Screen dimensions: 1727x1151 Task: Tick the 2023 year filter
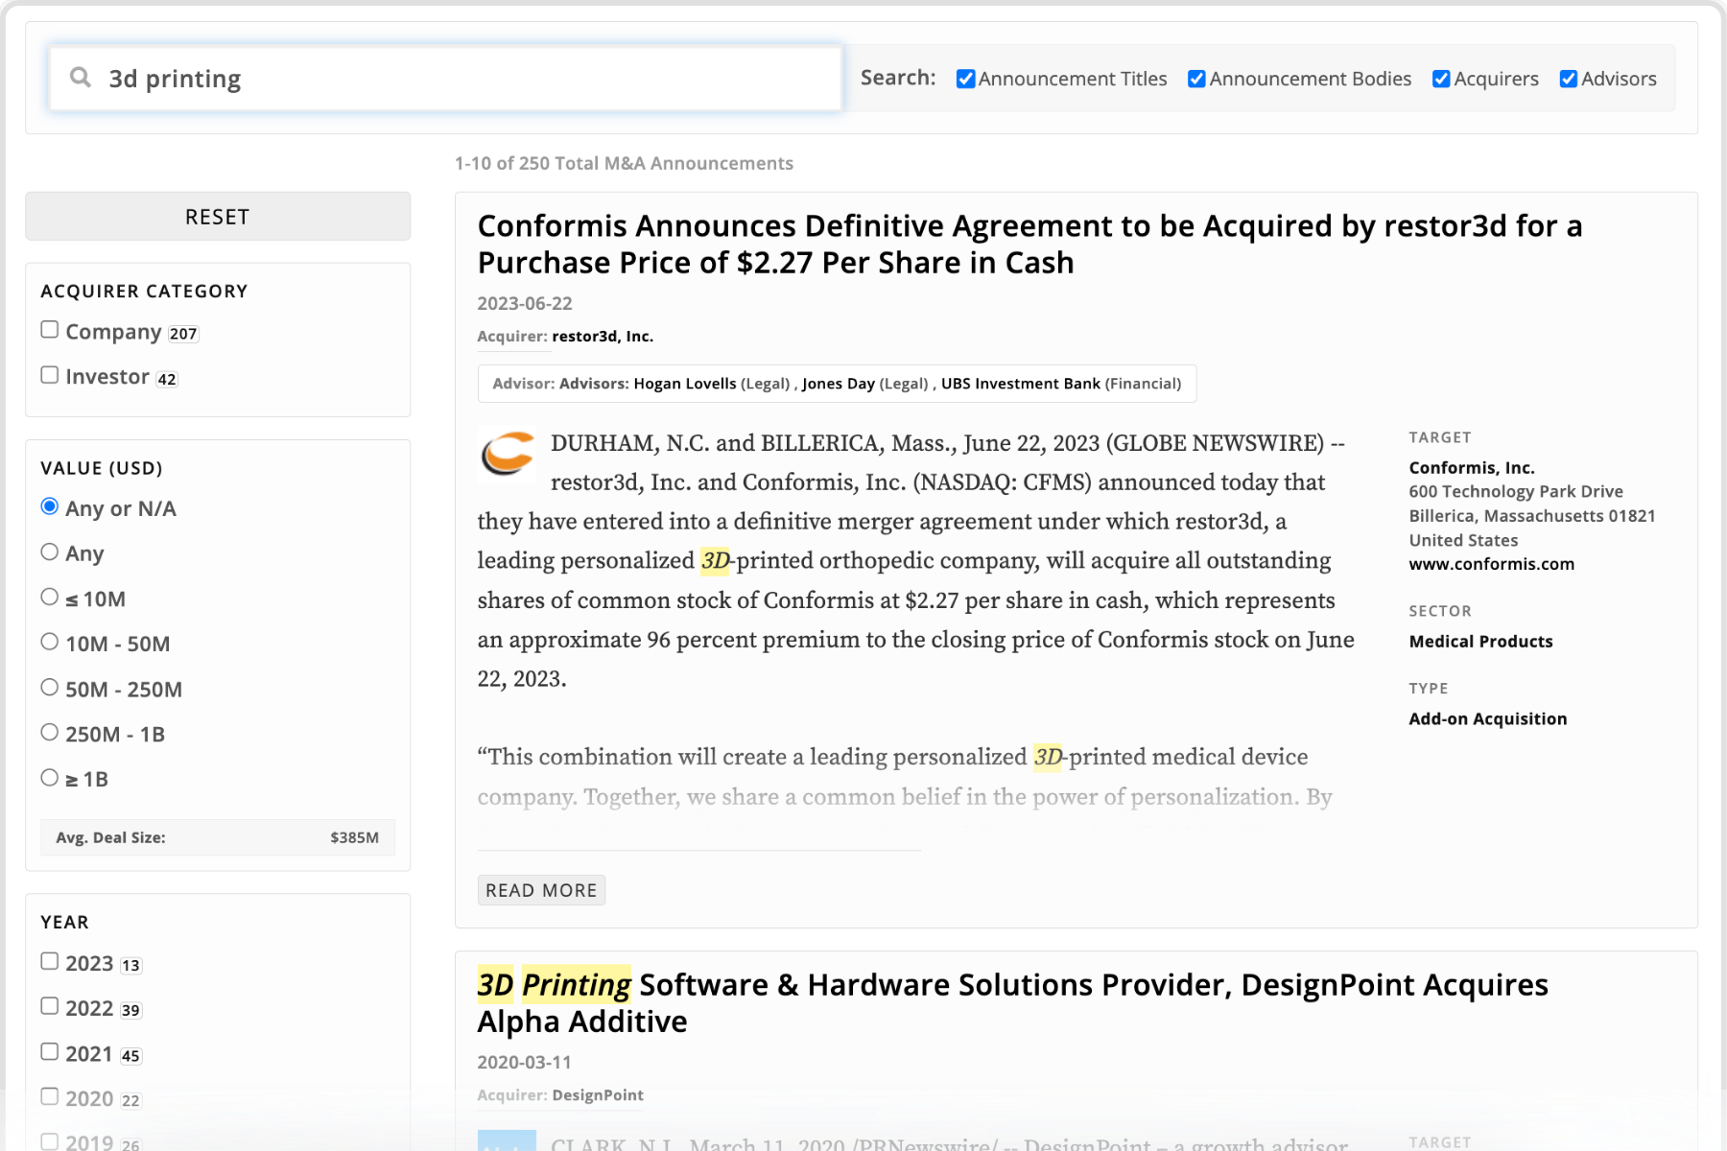[x=50, y=961]
